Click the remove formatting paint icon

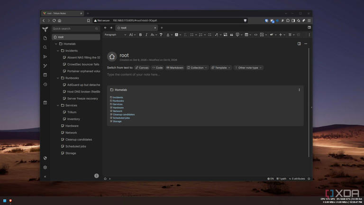click(161, 35)
